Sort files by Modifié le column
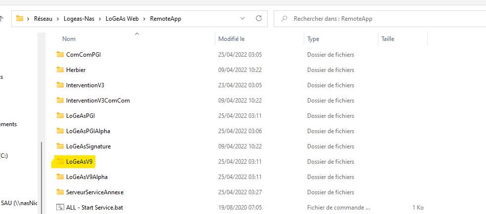Viewport: 486px width, 214px height. tap(232, 39)
